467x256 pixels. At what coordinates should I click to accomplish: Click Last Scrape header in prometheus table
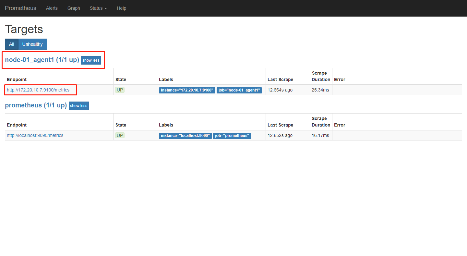[280, 125]
